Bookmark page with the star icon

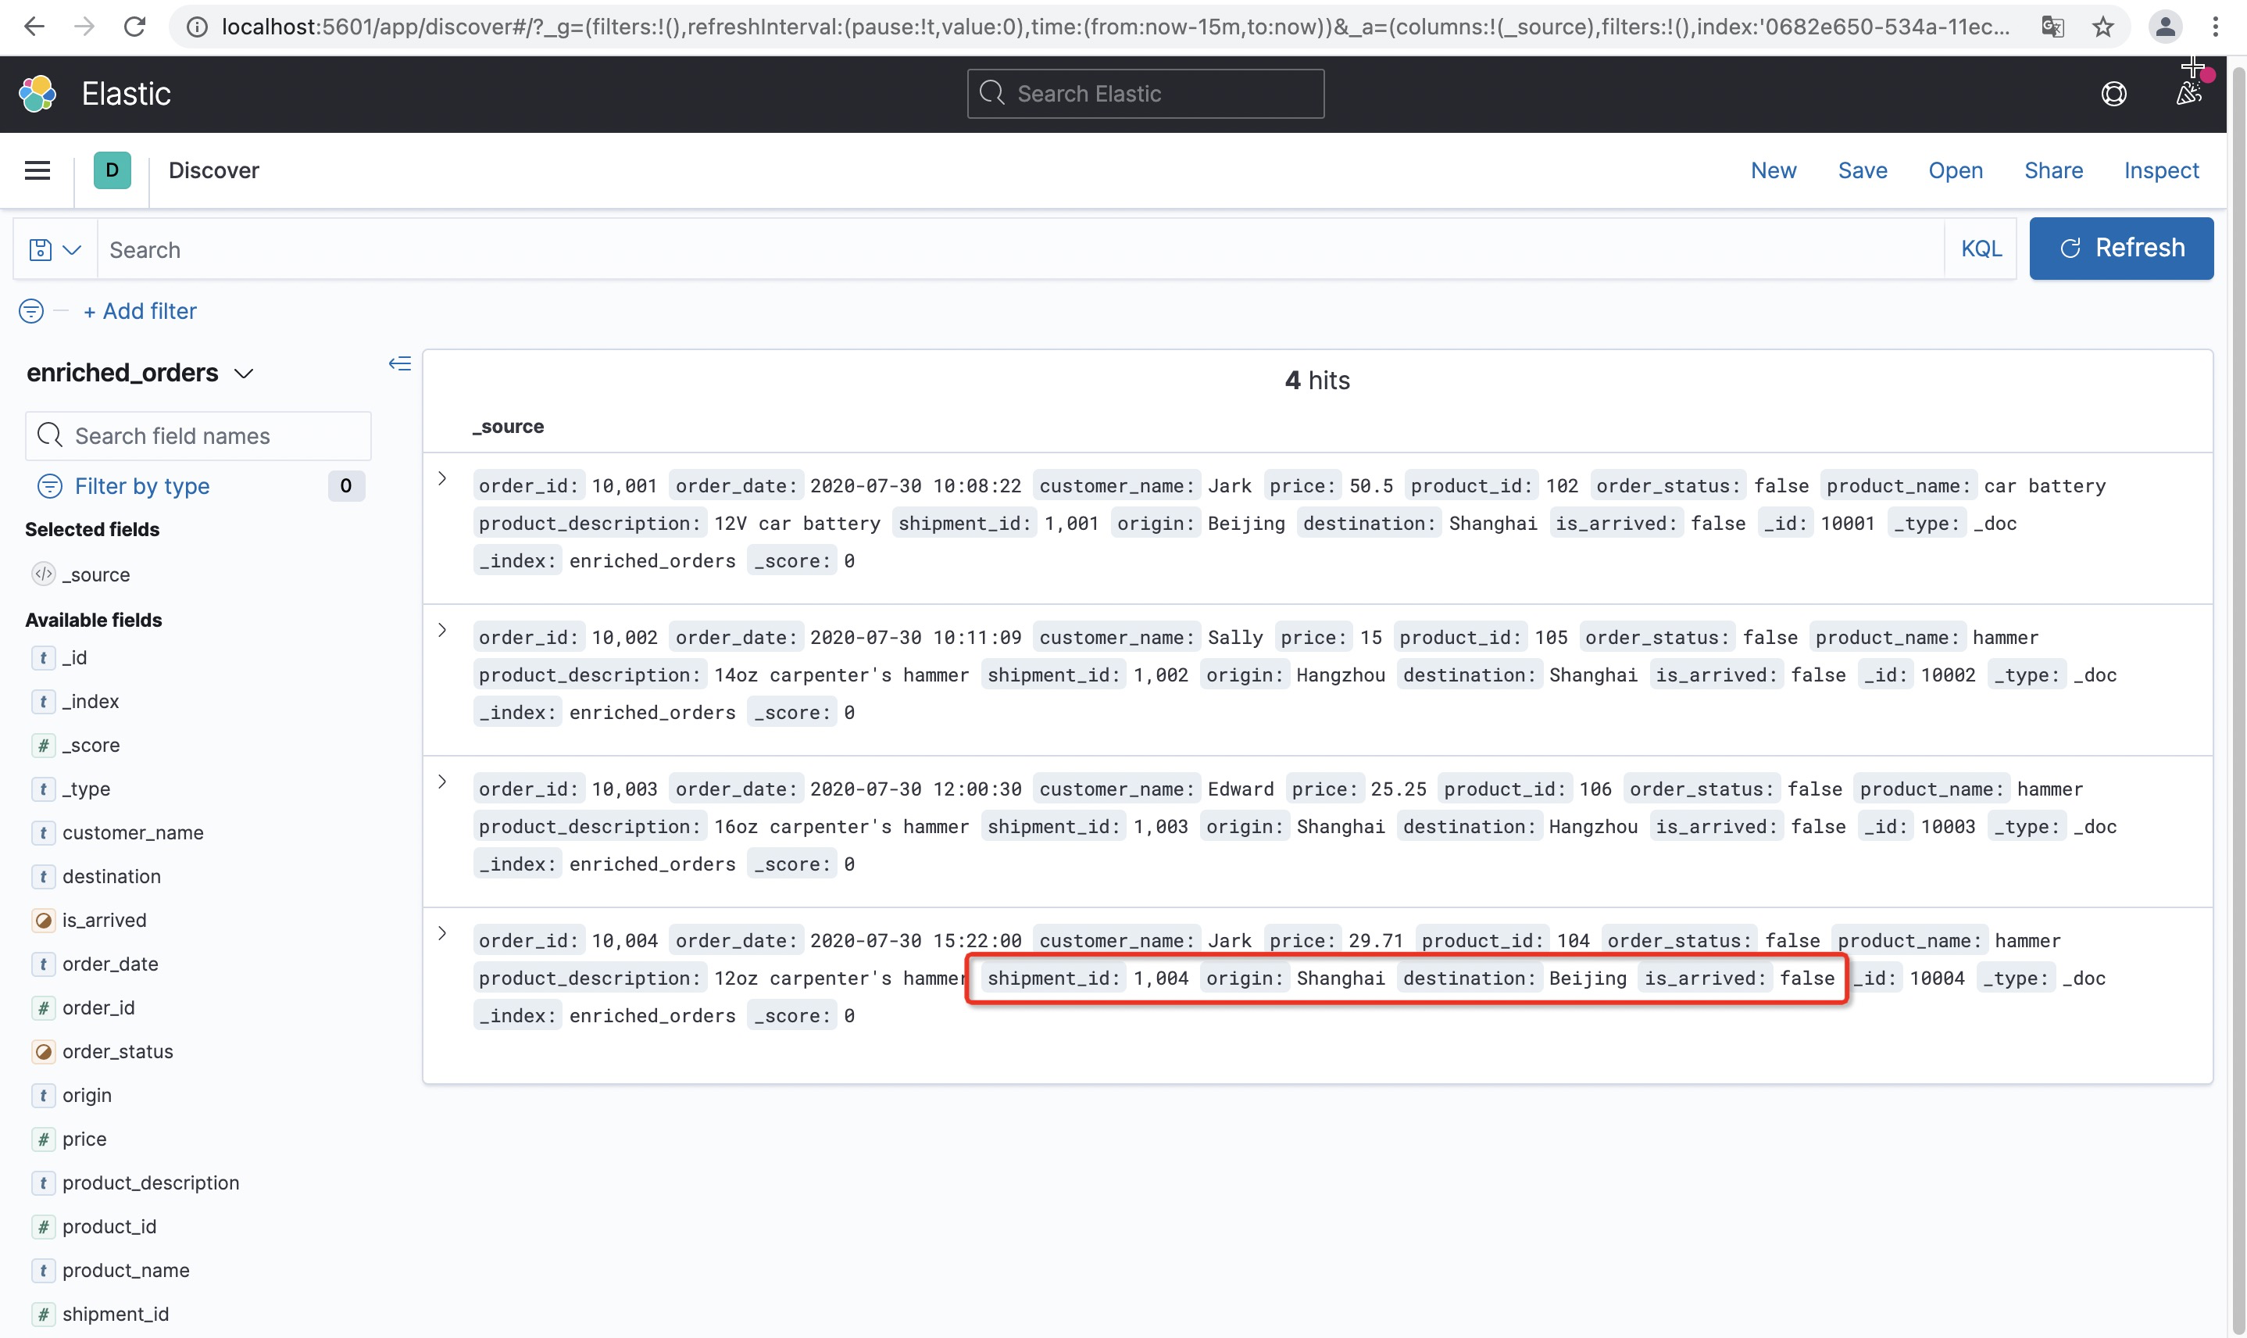(2102, 27)
